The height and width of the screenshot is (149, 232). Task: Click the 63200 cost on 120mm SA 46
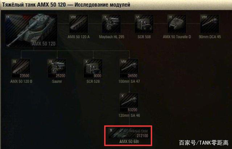(133, 110)
